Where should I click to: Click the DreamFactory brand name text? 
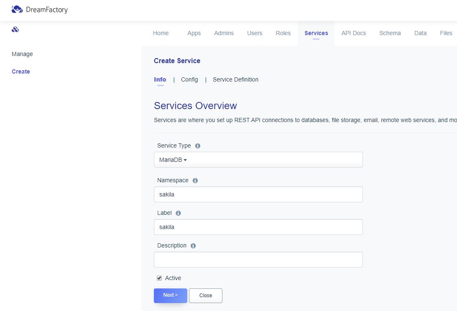pos(47,10)
